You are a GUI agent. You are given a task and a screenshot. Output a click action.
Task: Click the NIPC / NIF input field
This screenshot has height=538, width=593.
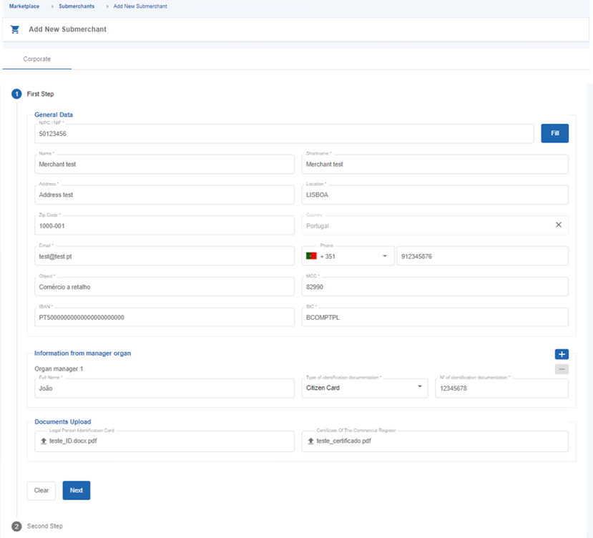(283, 134)
